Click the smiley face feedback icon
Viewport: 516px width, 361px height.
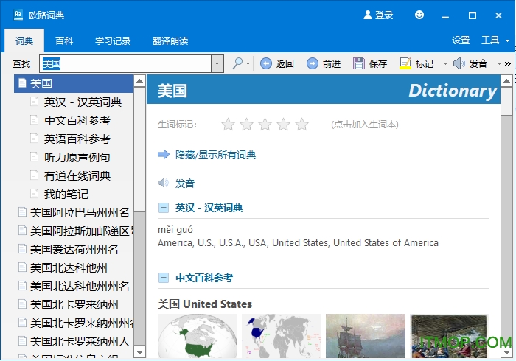coord(419,15)
